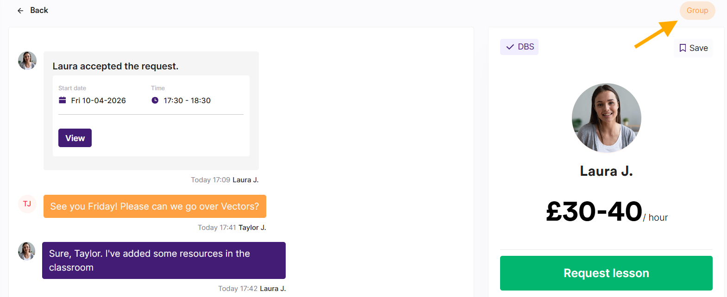
Task: Click Laura's avatar beside the purple message
Action: pyautogui.click(x=26, y=251)
